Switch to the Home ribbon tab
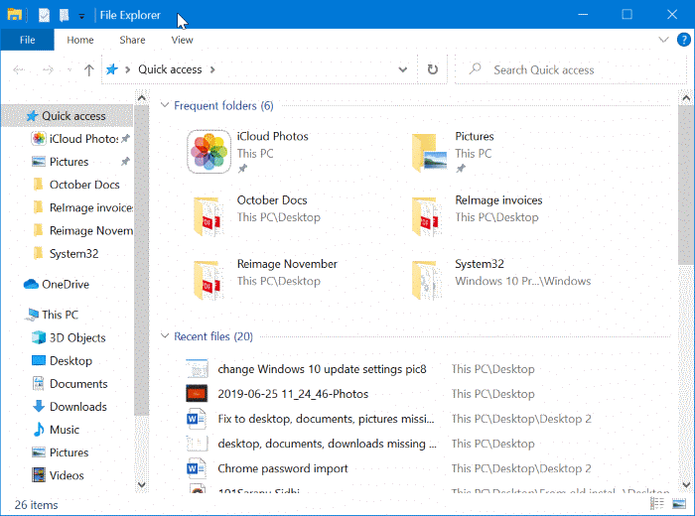The height and width of the screenshot is (516, 695). (80, 40)
